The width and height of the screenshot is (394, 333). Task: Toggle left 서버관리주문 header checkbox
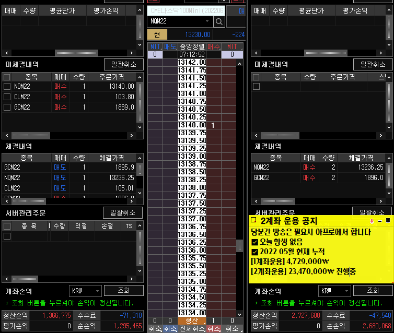click(x=7, y=226)
